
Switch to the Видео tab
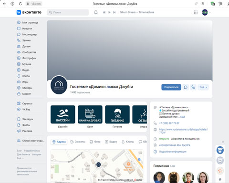(111, 142)
